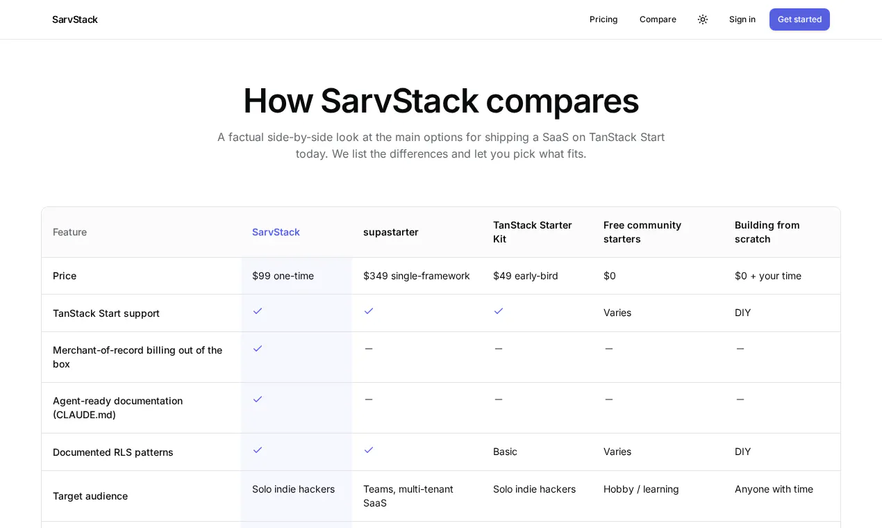Click the Free community starters dash in Agent-ready documentation row
Image resolution: width=882 pixels, height=528 pixels.
(609, 399)
